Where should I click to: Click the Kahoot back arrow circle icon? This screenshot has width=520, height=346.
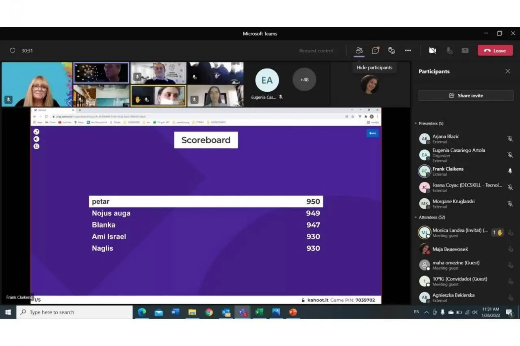pos(36,139)
